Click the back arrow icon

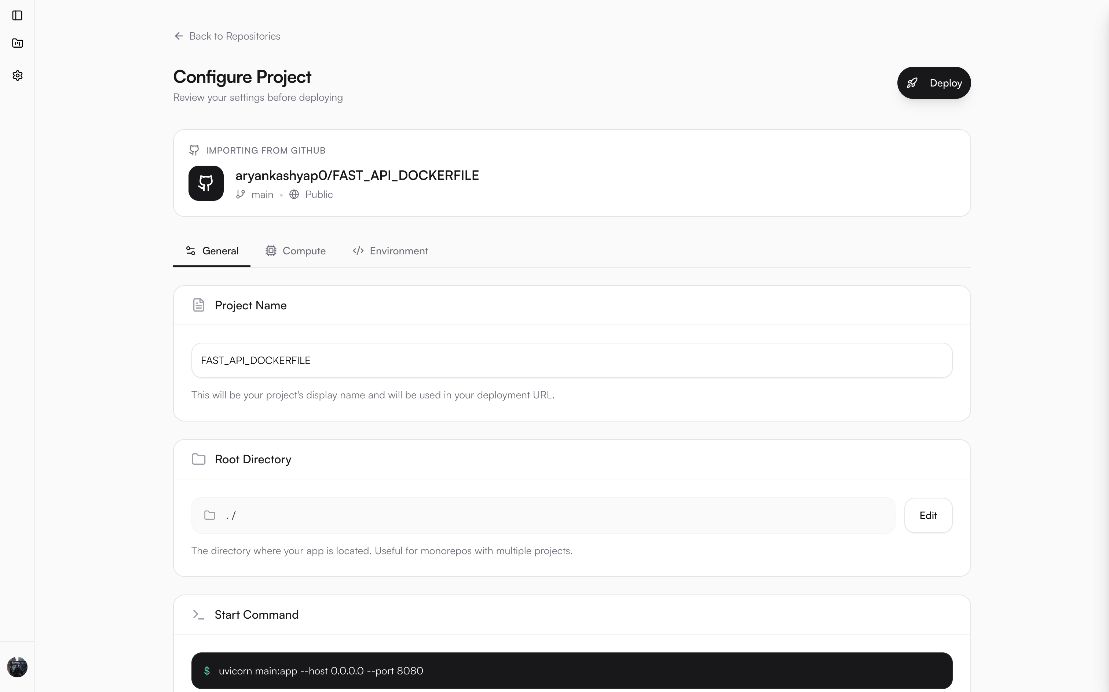pyautogui.click(x=179, y=36)
